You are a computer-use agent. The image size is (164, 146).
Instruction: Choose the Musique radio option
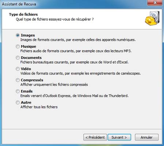coord(18,46)
